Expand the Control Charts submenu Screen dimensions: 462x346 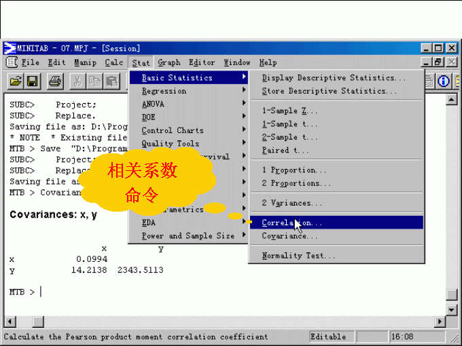click(173, 130)
